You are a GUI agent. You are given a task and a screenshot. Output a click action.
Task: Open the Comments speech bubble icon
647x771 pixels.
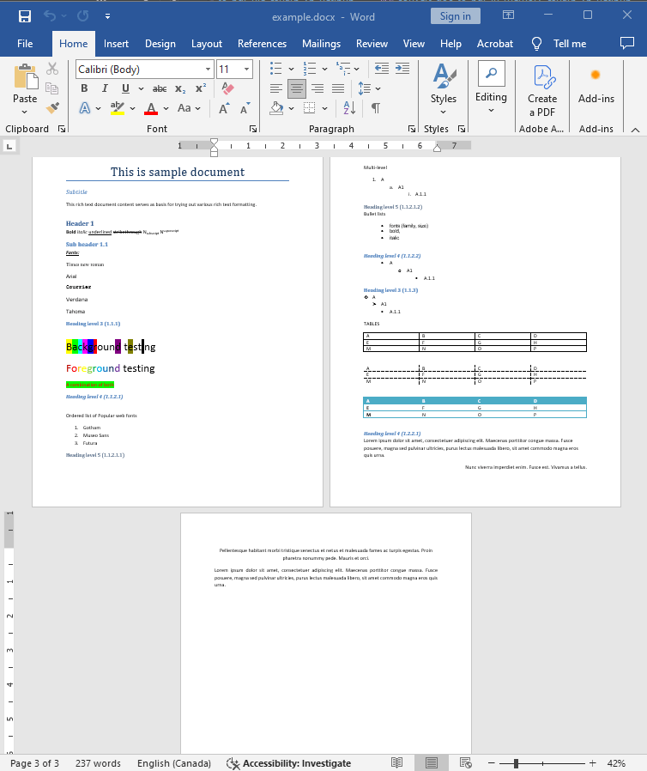(627, 43)
